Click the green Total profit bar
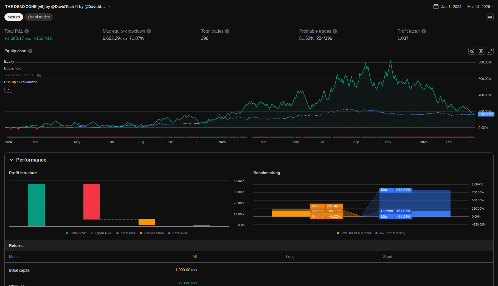Screen dimensions: 498x286 pyautogui.click(x=36, y=205)
